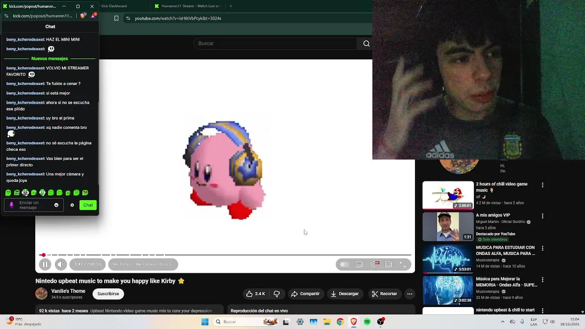Open the emoji picker in chat input
This screenshot has width=585, height=329.
pos(56,205)
